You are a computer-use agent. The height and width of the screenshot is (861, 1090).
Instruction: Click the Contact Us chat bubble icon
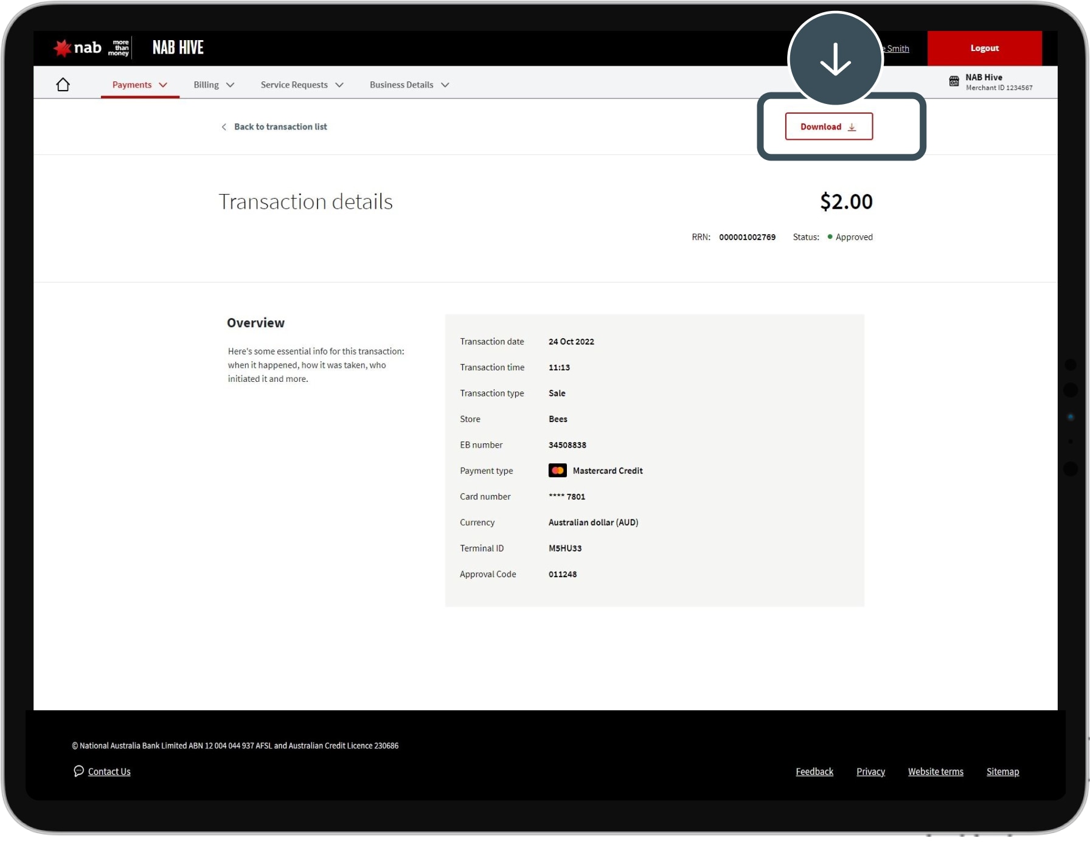point(78,771)
